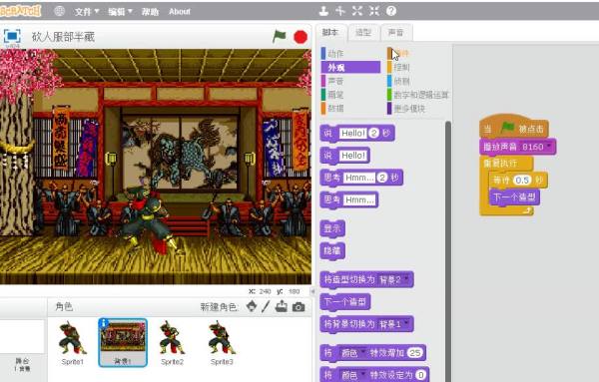Click Hello! field in the 说 Hello! block
The width and height of the screenshot is (599, 382).
353,156
